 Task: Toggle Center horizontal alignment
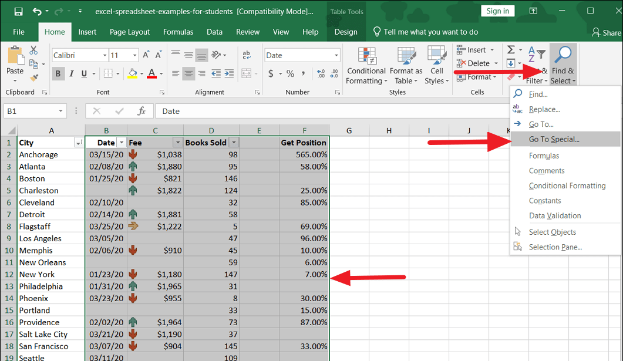[x=188, y=73]
